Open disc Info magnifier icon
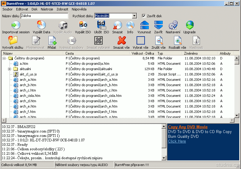Viewport: 241px width, 169px height. [x=130, y=25]
